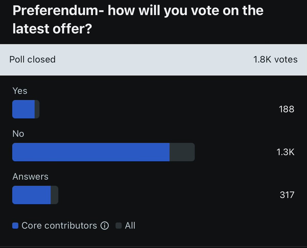
Task: Click the blue Core contributors legend square
Action: coord(15,226)
